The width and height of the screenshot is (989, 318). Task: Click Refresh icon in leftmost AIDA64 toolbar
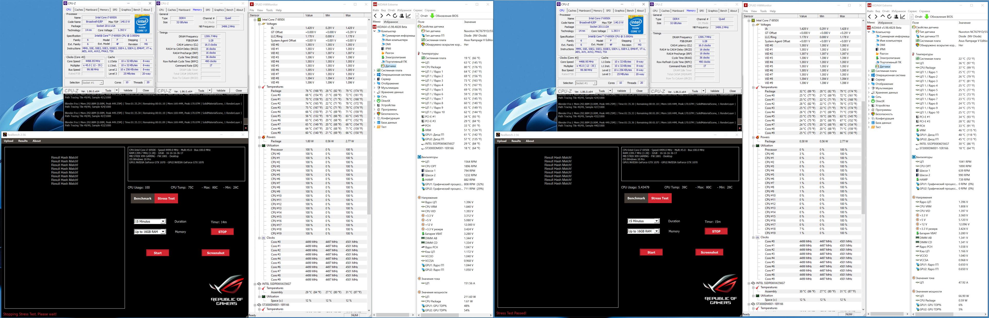click(x=395, y=16)
